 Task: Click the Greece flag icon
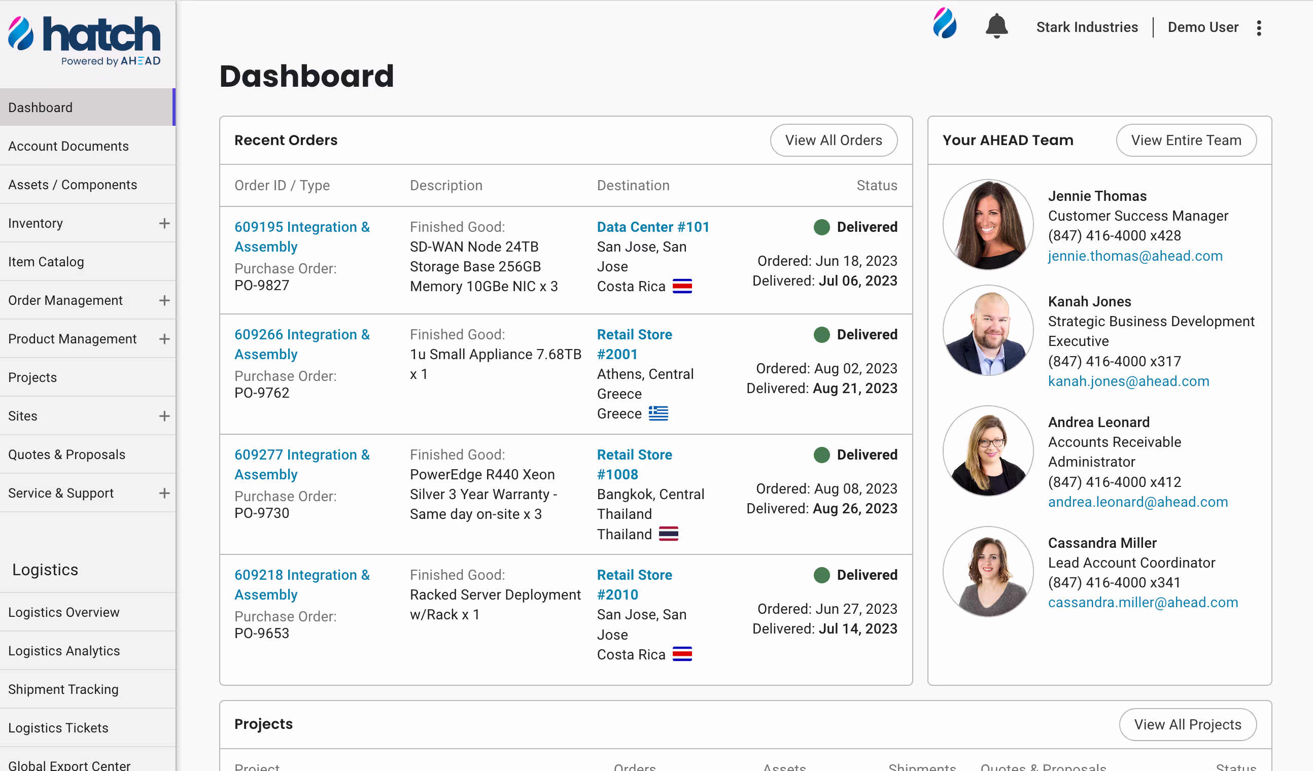tap(658, 413)
